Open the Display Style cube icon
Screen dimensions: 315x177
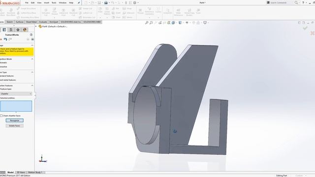tap(180, 23)
